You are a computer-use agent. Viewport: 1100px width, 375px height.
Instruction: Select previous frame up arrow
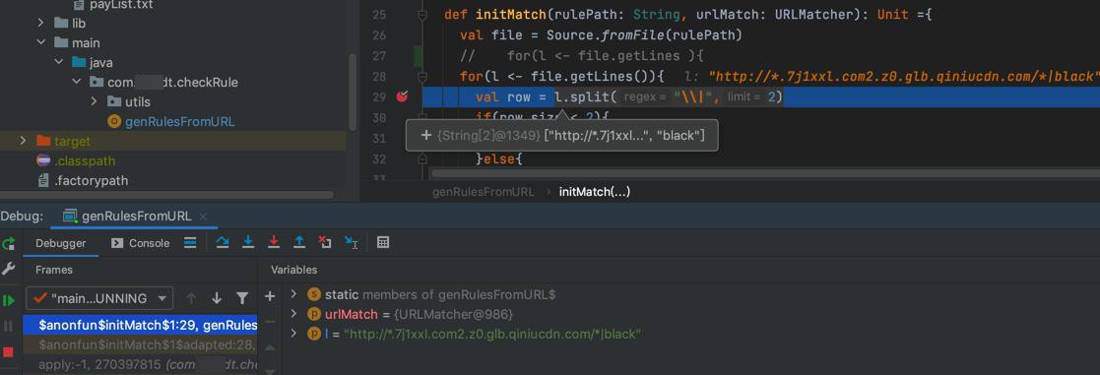point(191,298)
